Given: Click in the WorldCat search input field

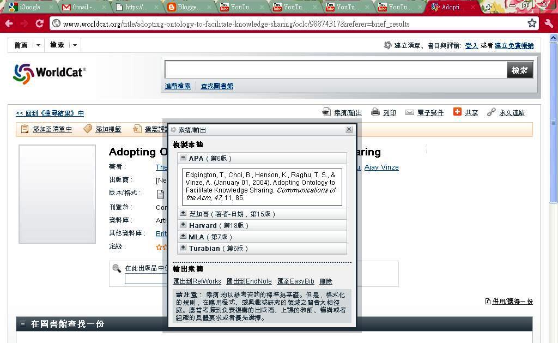Looking at the screenshot, I should coord(336,70).
